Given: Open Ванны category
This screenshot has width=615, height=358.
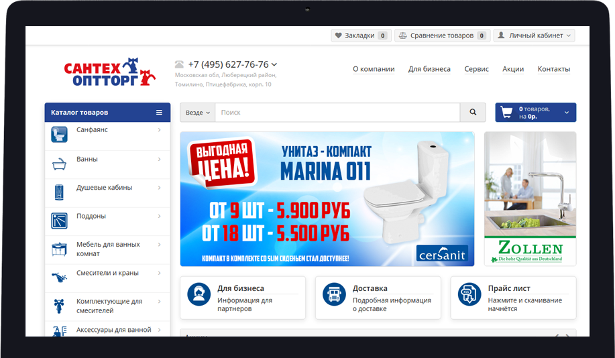Looking at the screenshot, I should click(x=87, y=159).
